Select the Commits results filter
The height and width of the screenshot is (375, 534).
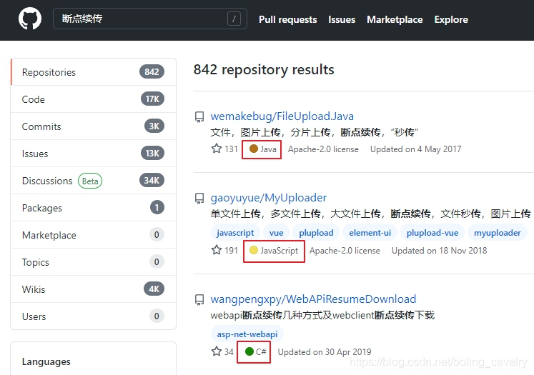(x=94, y=126)
